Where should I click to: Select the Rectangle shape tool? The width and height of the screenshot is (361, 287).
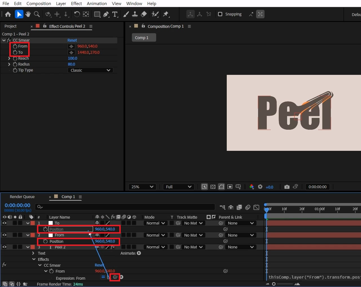(97, 14)
